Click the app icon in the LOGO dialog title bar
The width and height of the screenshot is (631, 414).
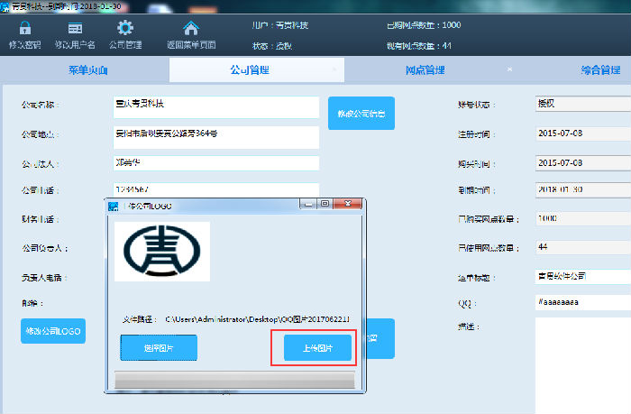113,206
